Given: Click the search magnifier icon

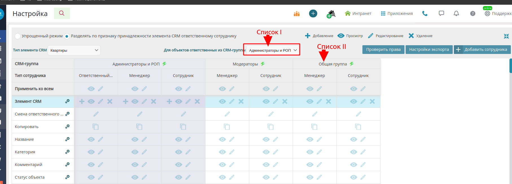Looking at the screenshot, I should [62, 13].
